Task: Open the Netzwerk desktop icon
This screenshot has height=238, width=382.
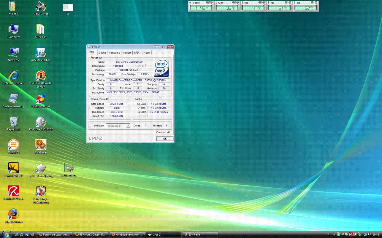Action: pos(14,55)
